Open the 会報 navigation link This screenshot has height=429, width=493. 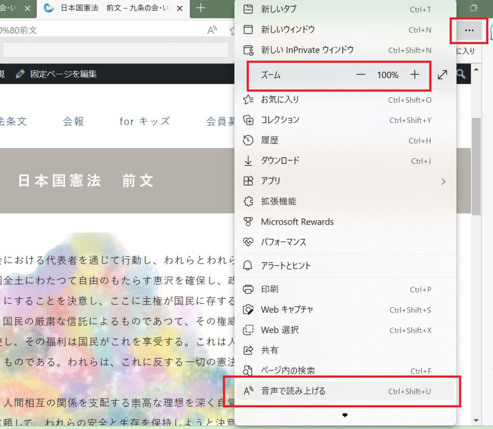click(73, 121)
